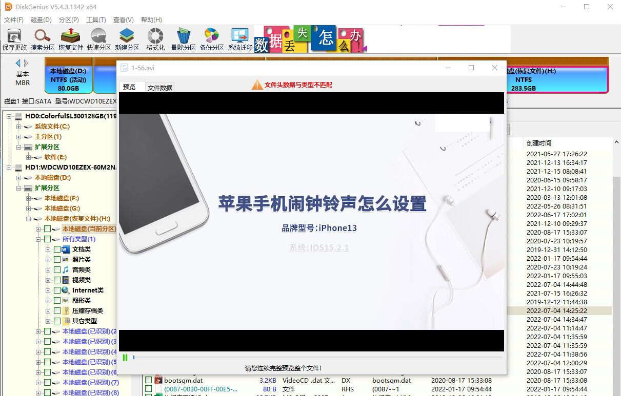The width and height of the screenshot is (621, 396).
Task: Click the DiskGenius app icon in the title bar
Action: pos(8,7)
